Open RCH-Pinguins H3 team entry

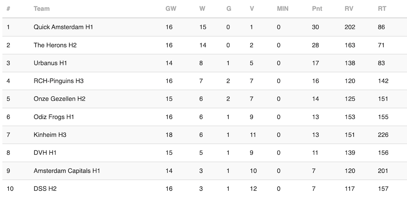[58, 81]
